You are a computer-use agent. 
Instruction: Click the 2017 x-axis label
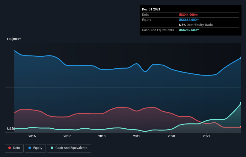tap(67, 136)
